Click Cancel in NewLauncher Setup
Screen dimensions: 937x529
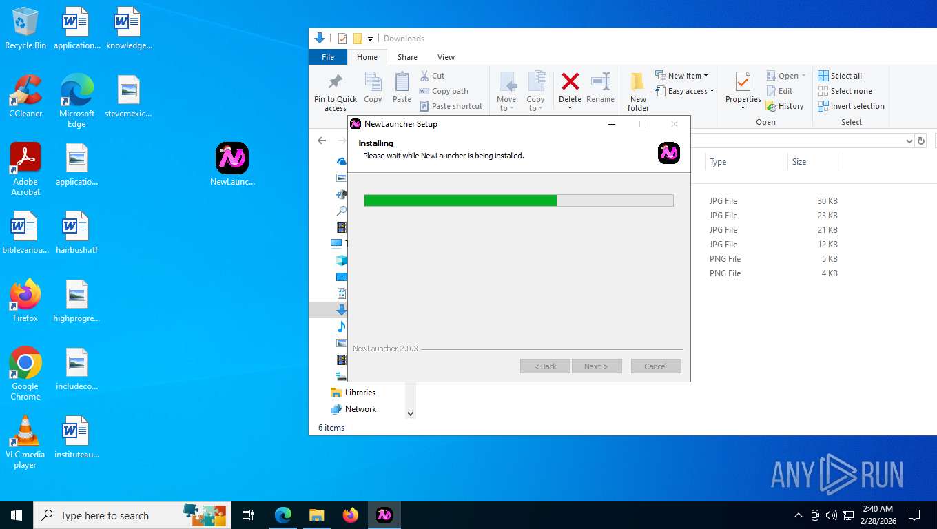tap(655, 366)
